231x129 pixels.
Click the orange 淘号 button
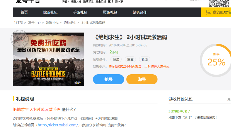tap(142, 79)
